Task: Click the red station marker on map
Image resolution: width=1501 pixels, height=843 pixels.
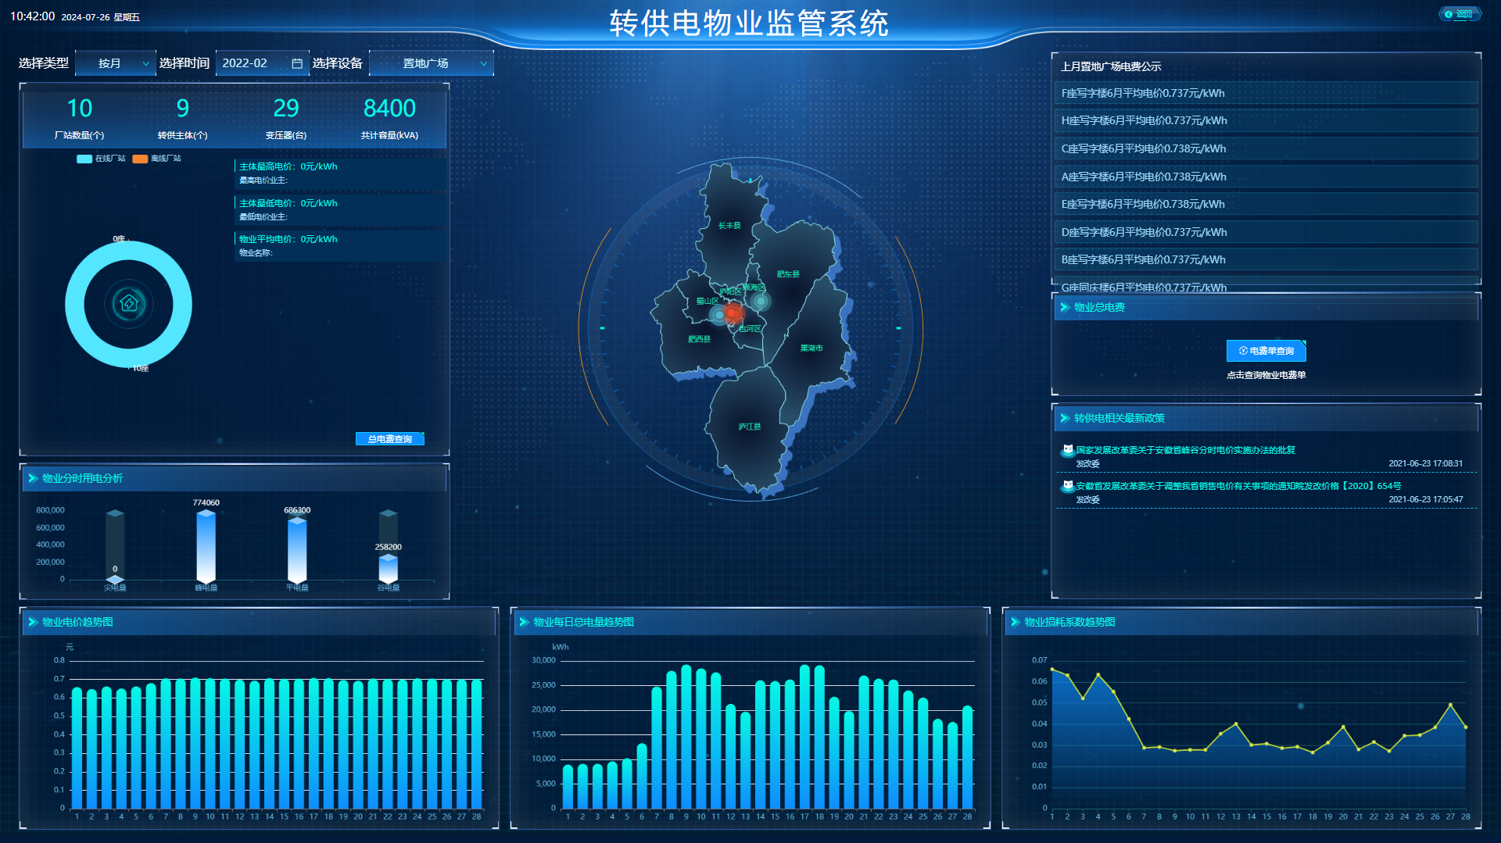Action: [x=733, y=313]
